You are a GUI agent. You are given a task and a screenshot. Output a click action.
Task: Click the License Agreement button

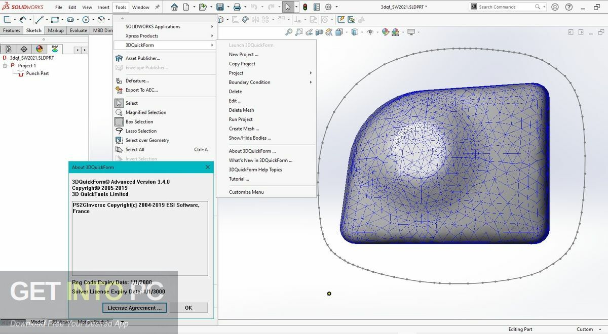click(134, 308)
